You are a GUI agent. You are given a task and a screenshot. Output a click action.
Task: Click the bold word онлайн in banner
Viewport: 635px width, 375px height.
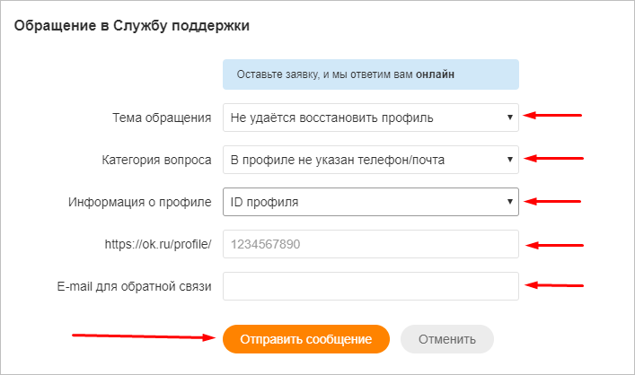tap(435, 74)
